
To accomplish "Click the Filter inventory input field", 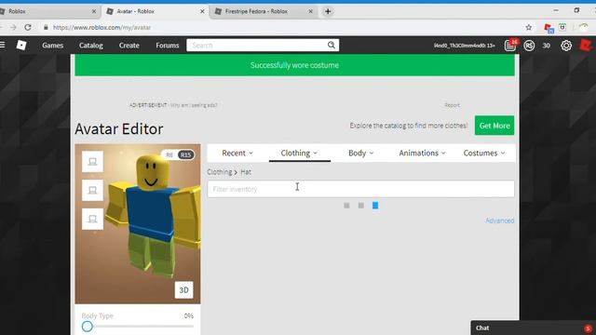I will pyautogui.click(x=360, y=189).
